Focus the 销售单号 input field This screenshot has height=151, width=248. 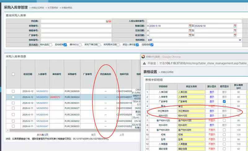(76, 30)
